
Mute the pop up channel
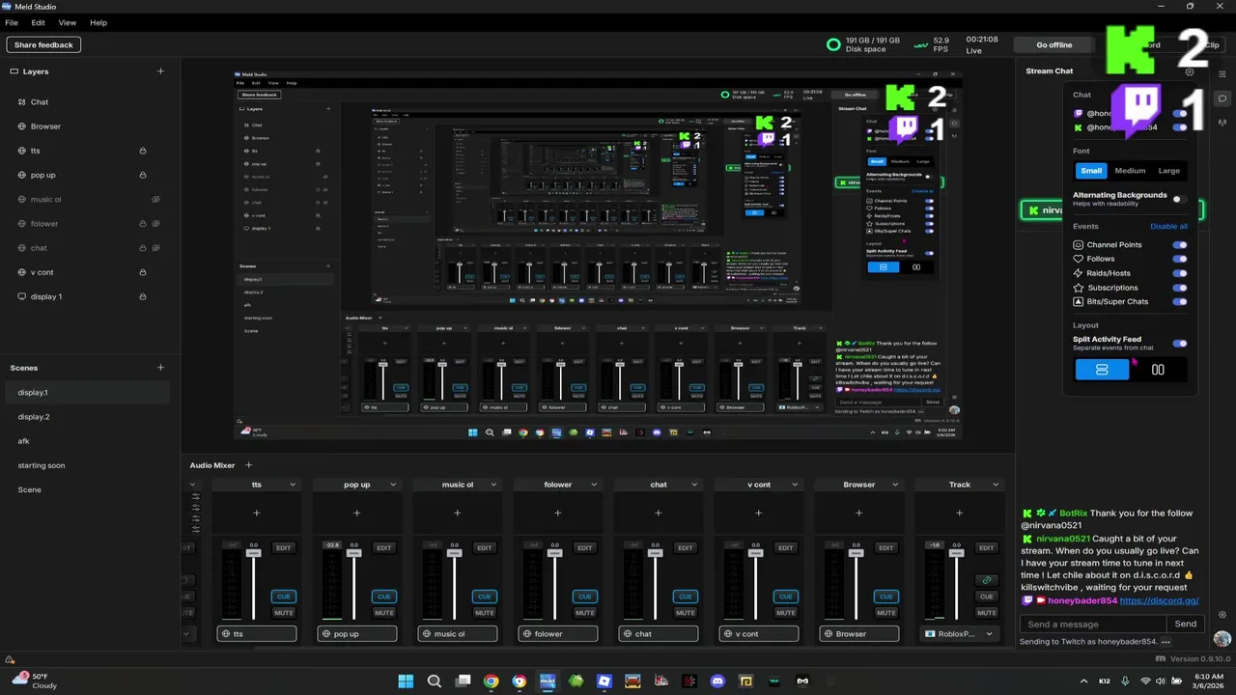coord(384,613)
